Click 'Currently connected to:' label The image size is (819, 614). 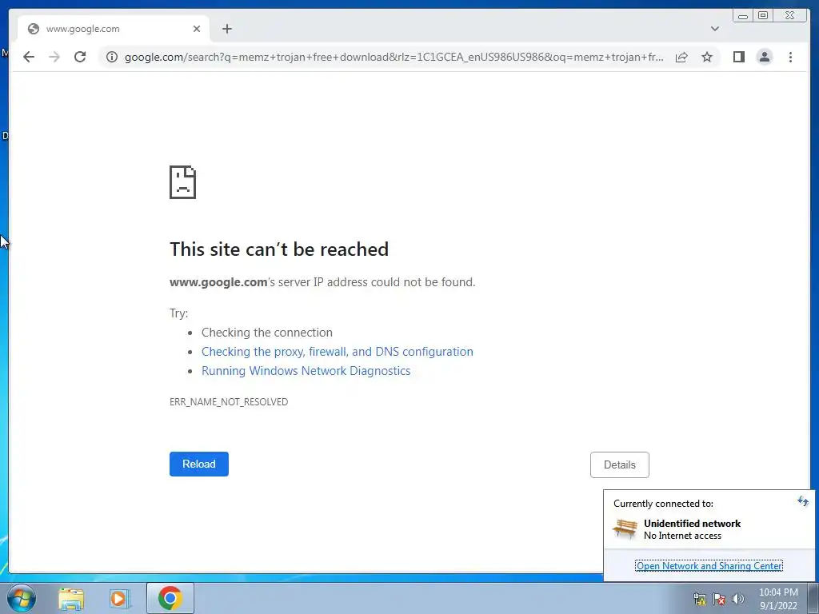pyautogui.click(x=663, y=504)
